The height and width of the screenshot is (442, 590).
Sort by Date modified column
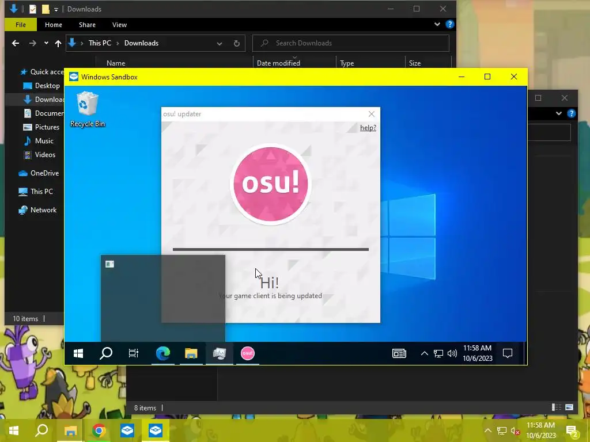pos(278,63)
